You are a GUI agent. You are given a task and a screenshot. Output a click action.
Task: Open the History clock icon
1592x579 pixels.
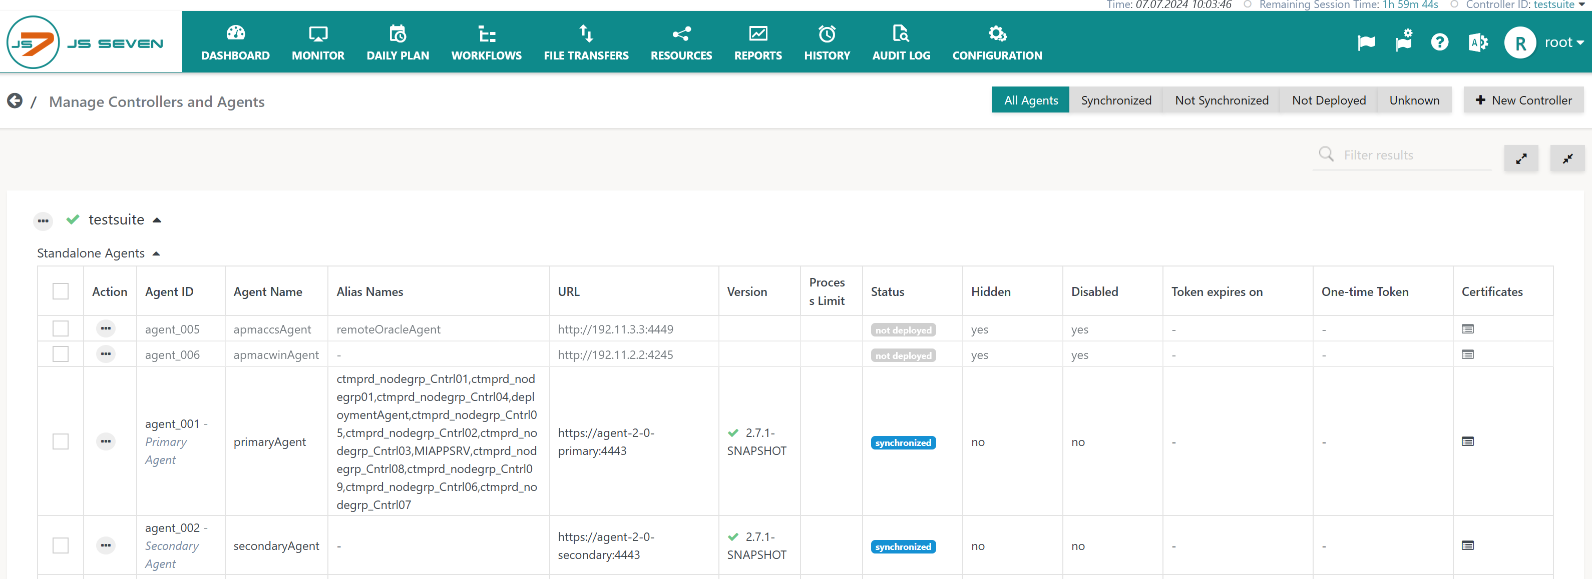pos(827,32)
